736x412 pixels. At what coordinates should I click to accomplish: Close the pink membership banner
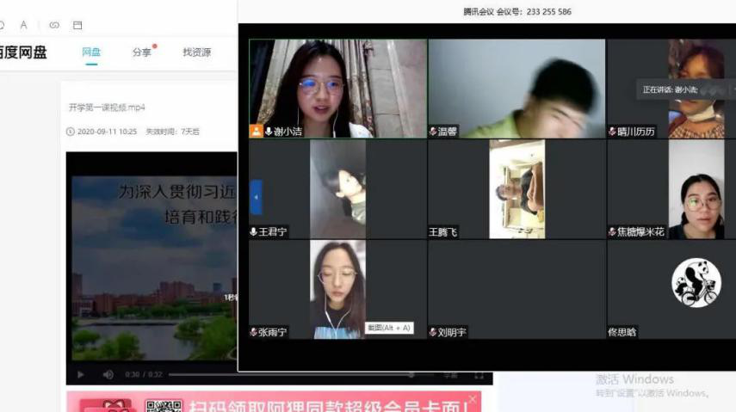[x=473, y=399]
